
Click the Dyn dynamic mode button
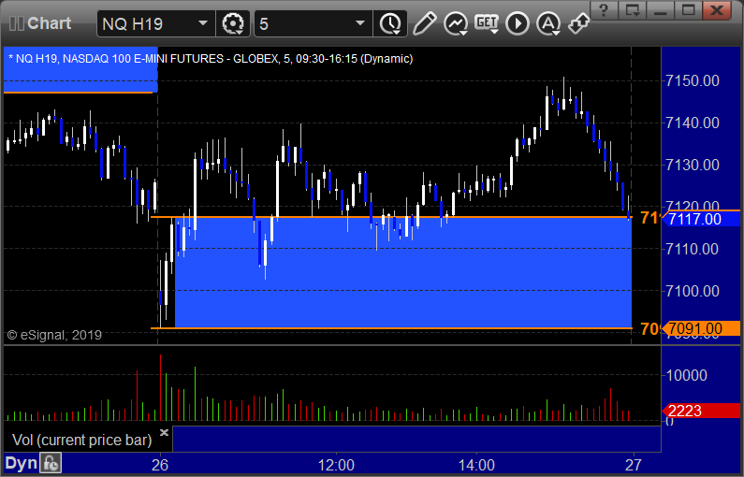coord(21,463)
